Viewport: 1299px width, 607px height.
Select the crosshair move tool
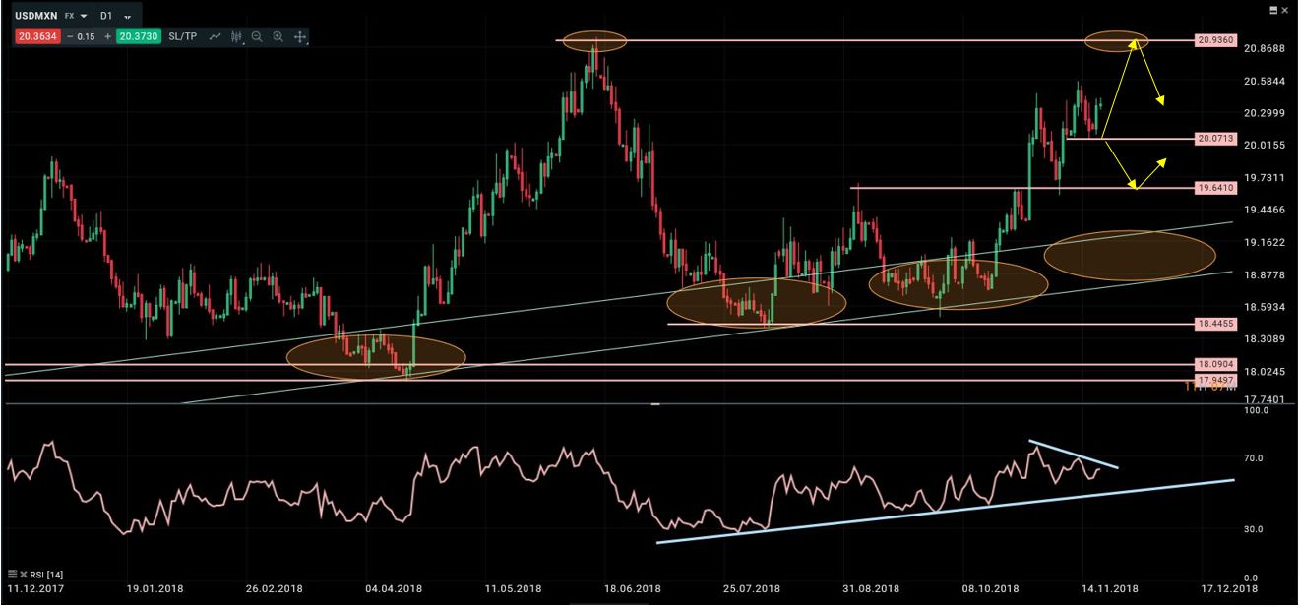coord(300,37)
